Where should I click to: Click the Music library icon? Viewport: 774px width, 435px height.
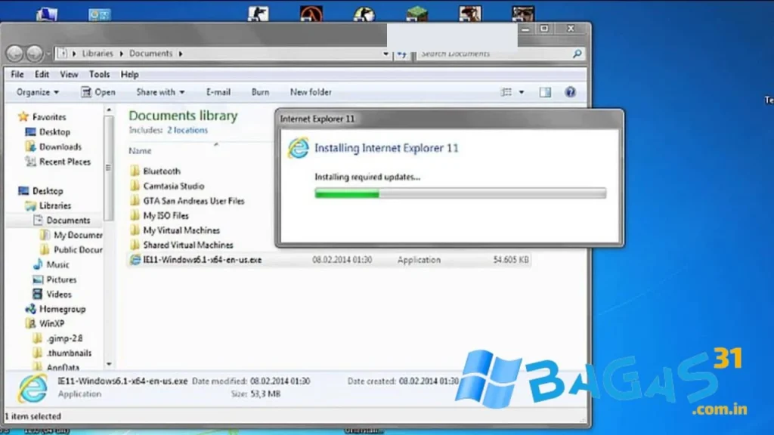tap(38, 264)
